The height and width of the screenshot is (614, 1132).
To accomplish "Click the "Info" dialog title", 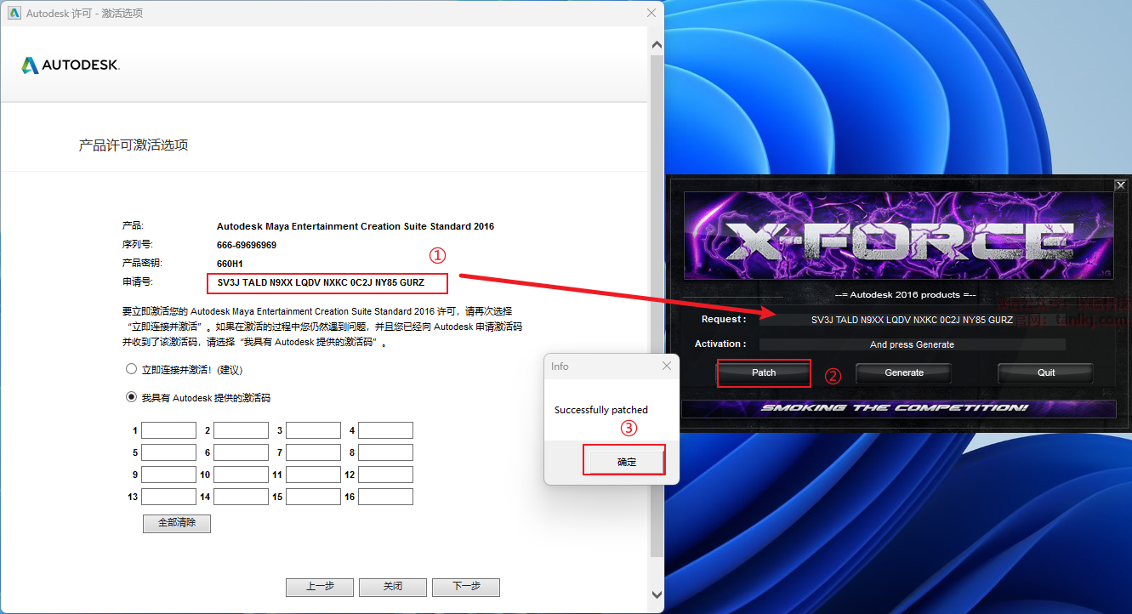I will click(560, 367).
